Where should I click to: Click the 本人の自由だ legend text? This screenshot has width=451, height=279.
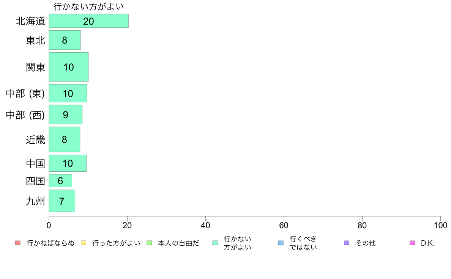pyautogui.click(x=178, y=243)
